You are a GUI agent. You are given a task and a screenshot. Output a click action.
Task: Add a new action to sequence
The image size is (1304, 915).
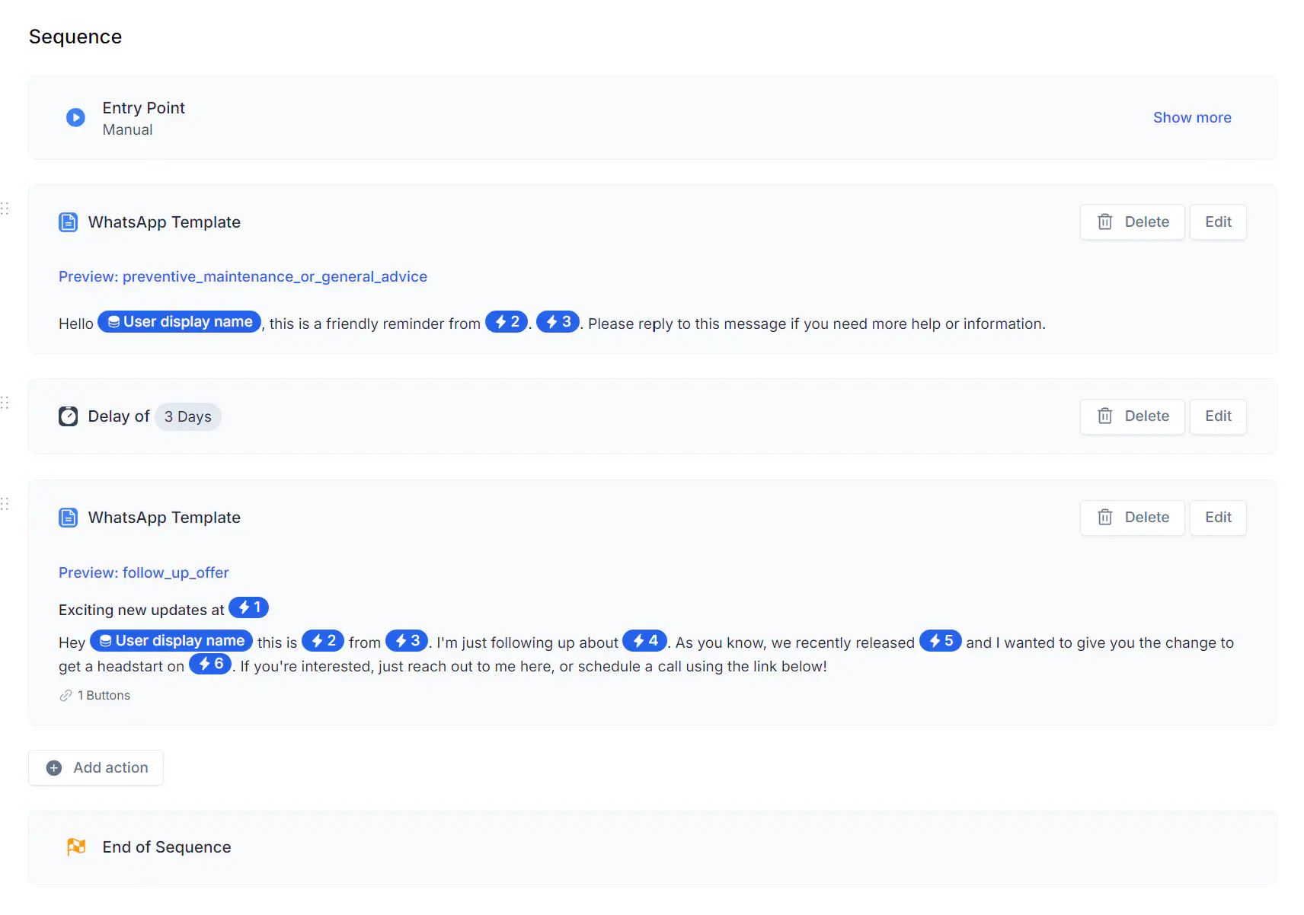tap(96, 768)
